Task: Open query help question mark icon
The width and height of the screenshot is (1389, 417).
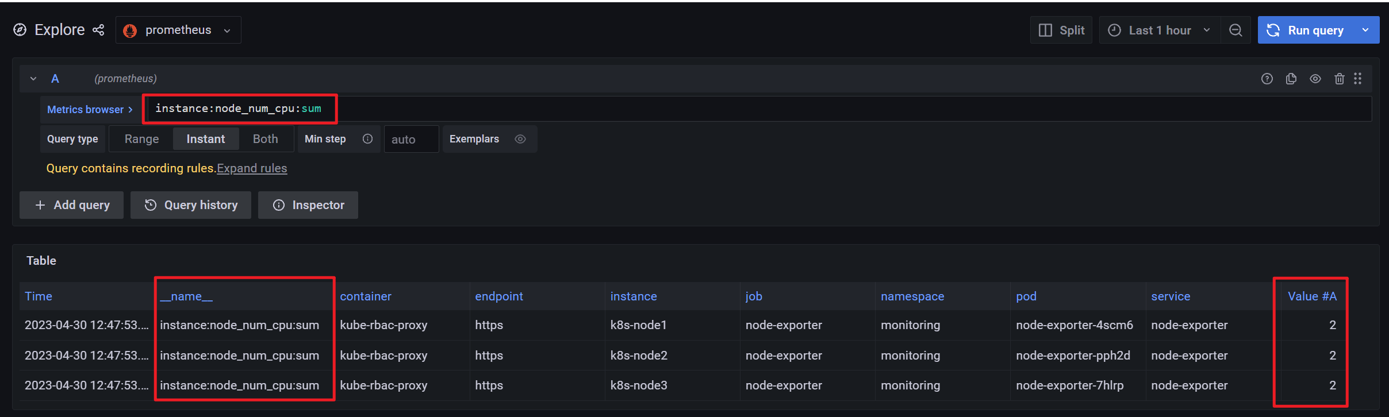Action: (x=1267, y=79)
